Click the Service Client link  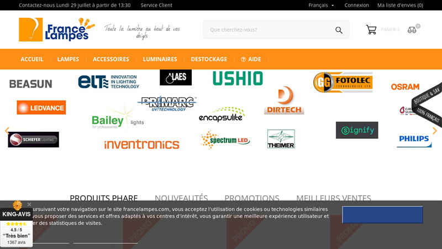[x=156, y=5]
